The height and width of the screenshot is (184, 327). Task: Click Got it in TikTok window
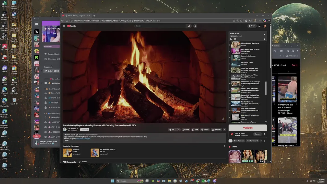(295, 65)
